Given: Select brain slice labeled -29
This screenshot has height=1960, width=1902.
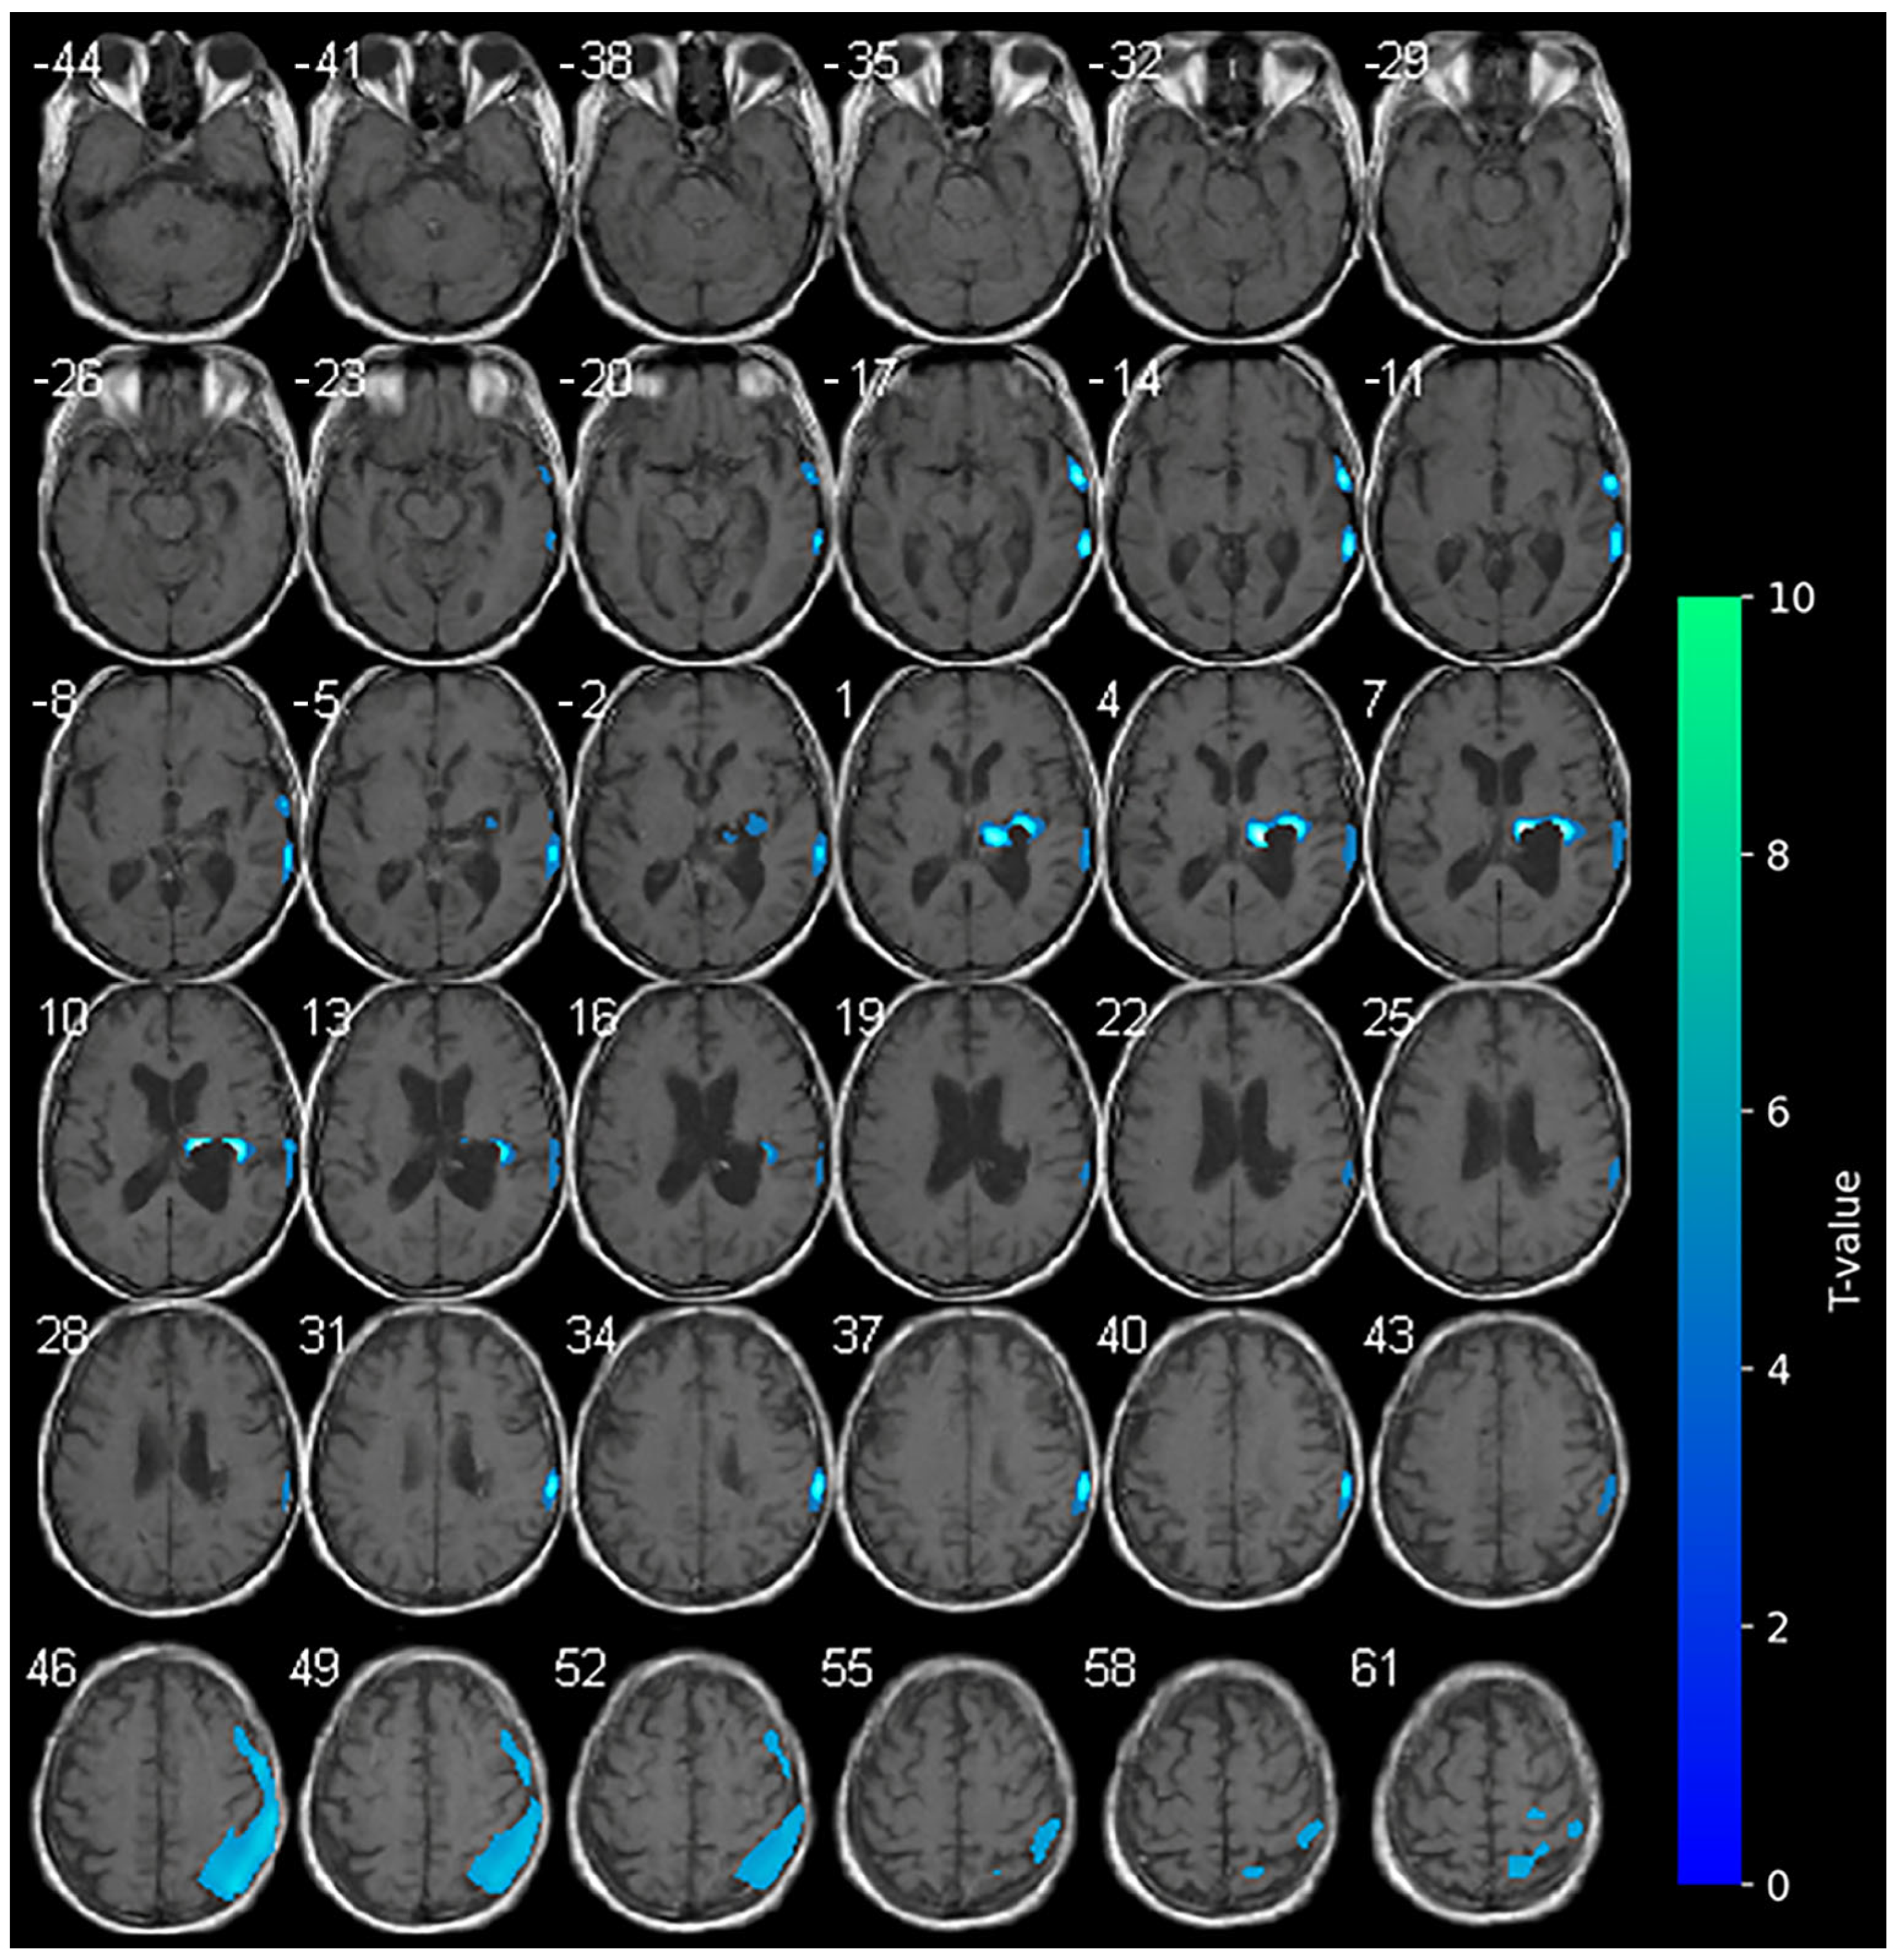Looking at the screenshot, I should [x=1497, y=185].
